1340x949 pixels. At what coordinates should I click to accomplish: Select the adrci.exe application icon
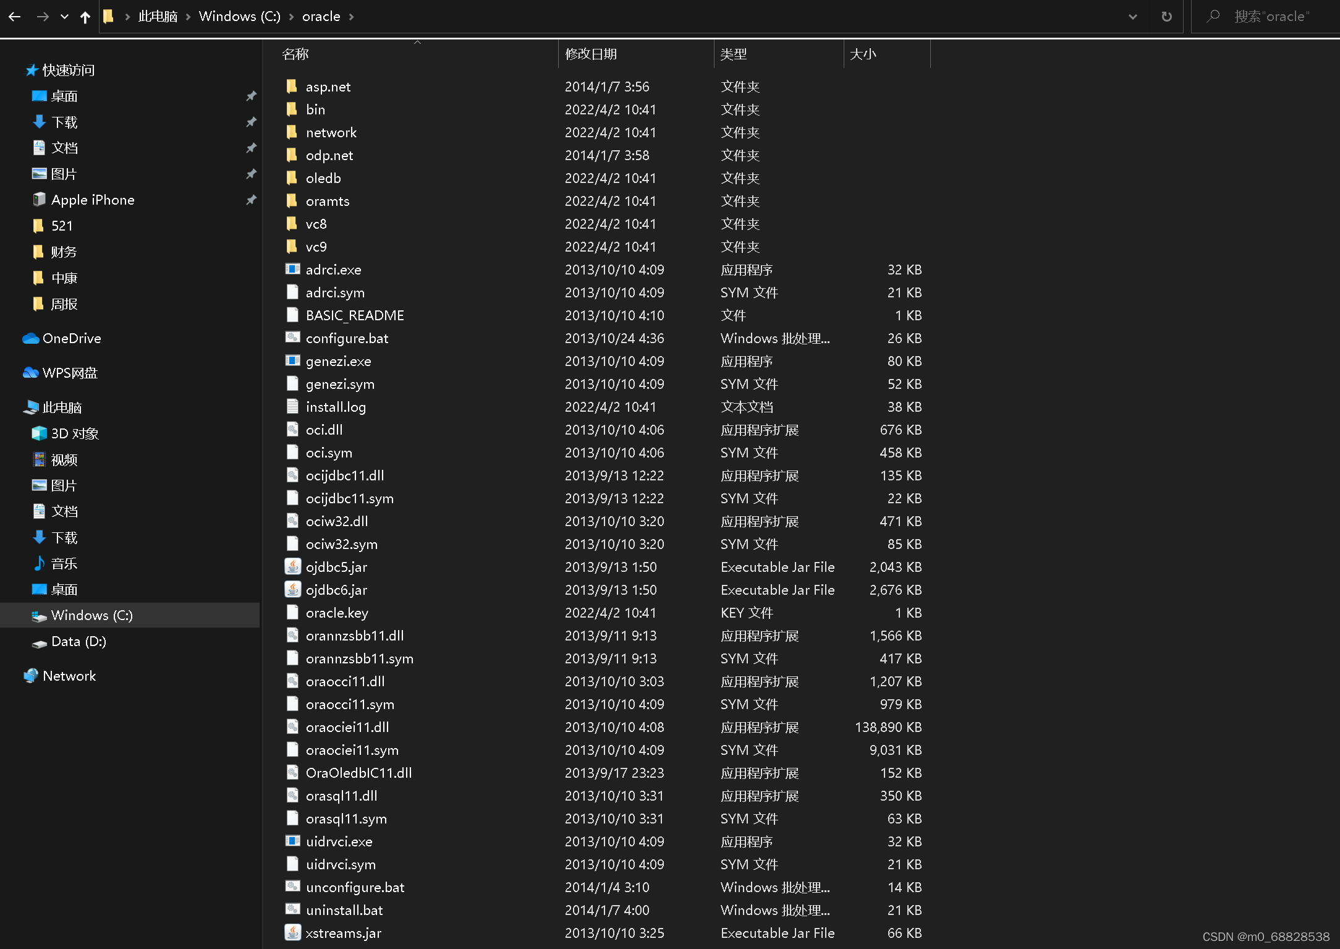[x=292, y=270]
